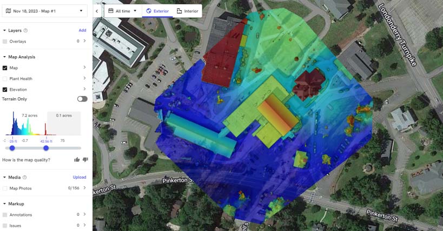Toggle the Terrain Only switch

pos(82,99)
